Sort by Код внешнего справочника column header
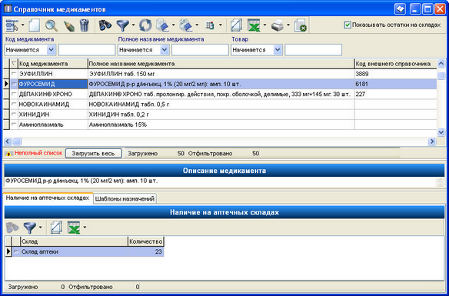This screenshot has height=296, width=449. 396,64
